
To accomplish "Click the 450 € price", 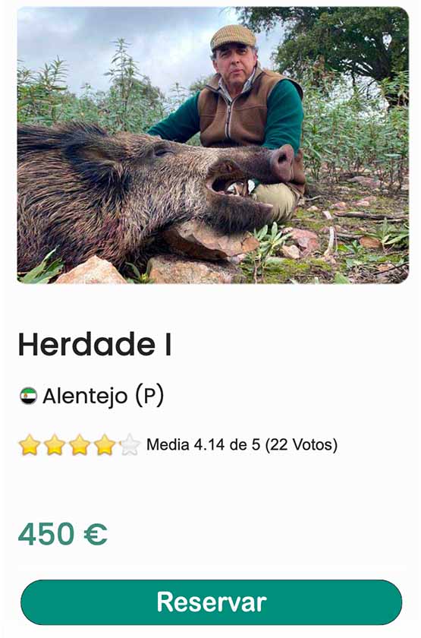I will coord(63,534).
